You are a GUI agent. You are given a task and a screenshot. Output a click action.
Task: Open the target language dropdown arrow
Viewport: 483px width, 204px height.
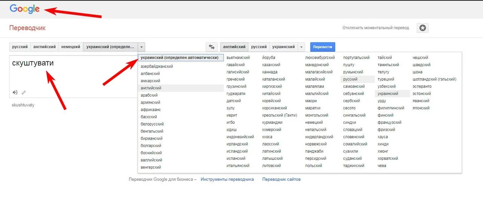[x=301, y=47]
